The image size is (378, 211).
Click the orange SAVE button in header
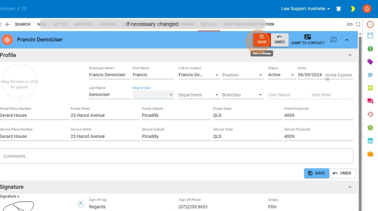(262, 40)
